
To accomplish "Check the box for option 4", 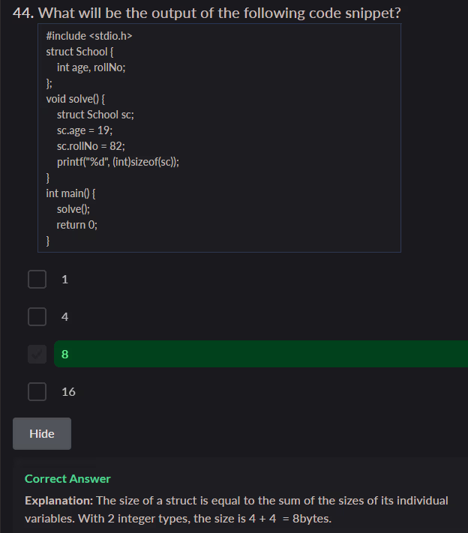I will pos(37,317).
